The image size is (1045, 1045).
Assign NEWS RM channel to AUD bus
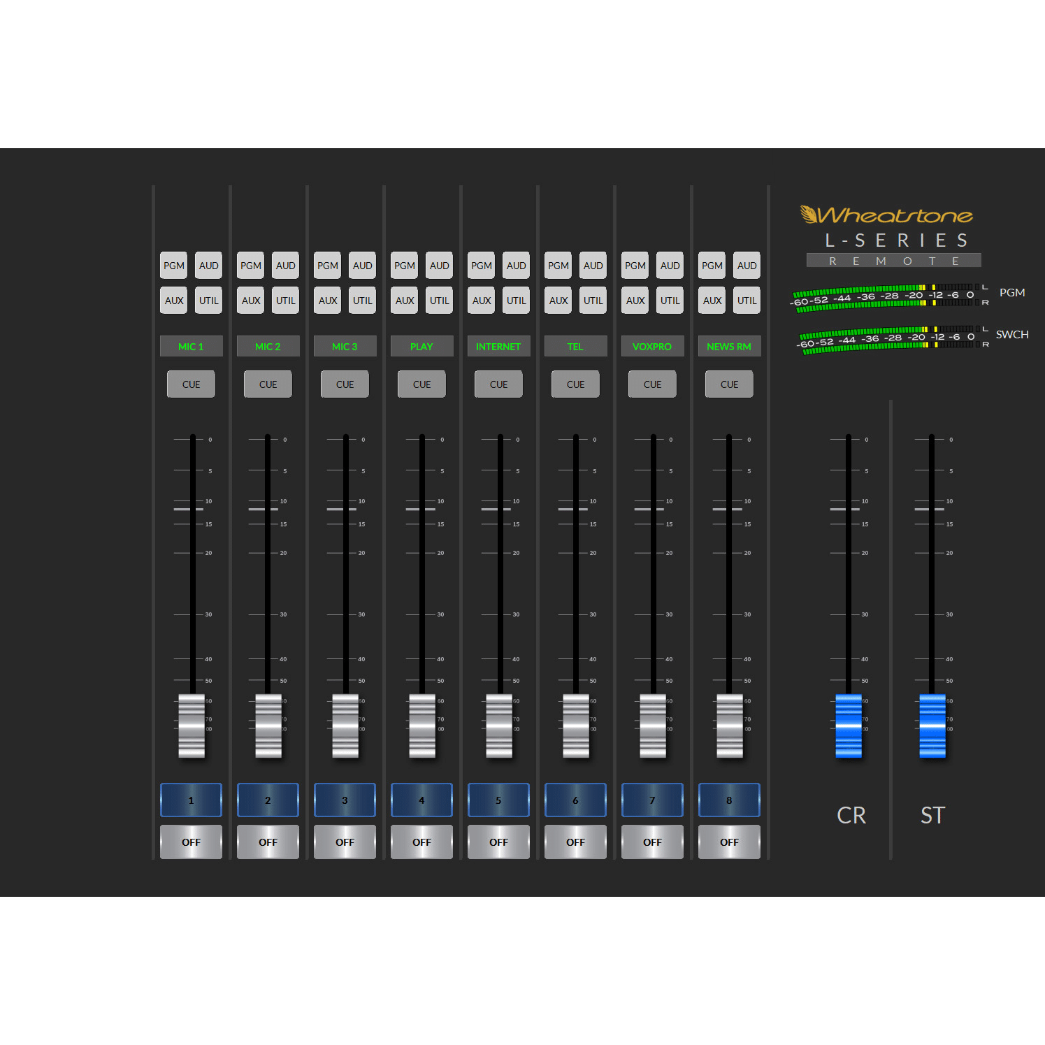tap(747, 266)
